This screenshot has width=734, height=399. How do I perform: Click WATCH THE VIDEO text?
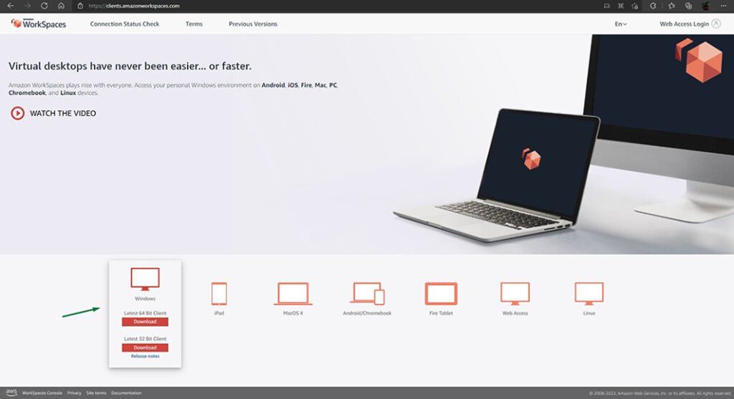tap(63, 113)
